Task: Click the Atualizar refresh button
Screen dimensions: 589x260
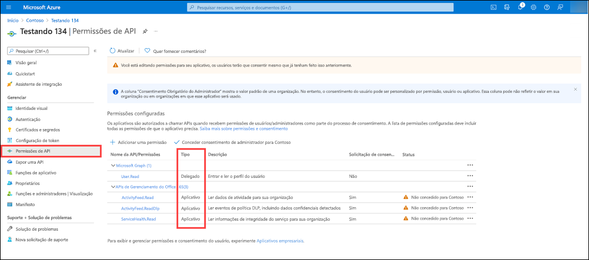Action: (122, 51)
